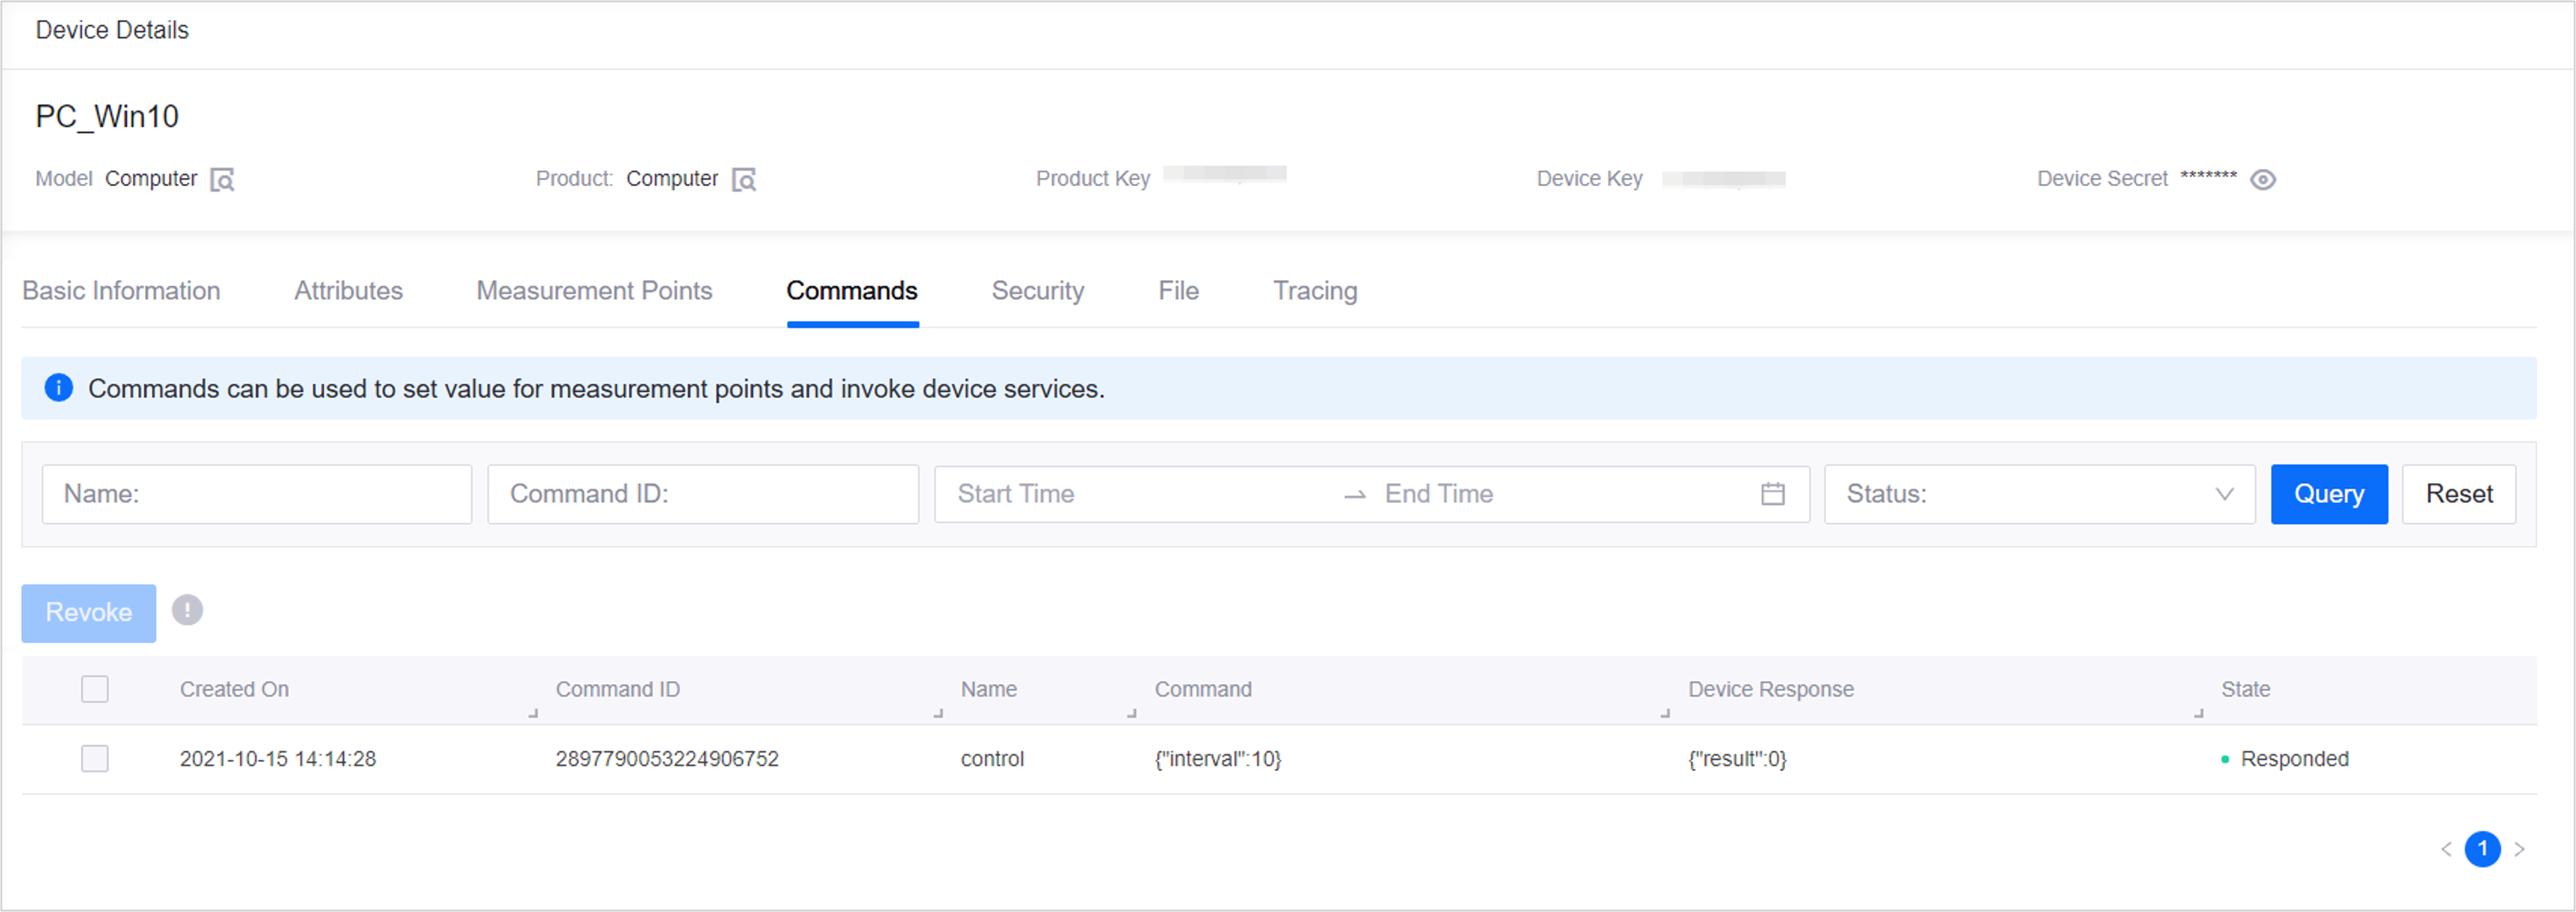Tick the select-all checkbox in table header
This screenshot has width=2576, height=912.
coord(95,689)
